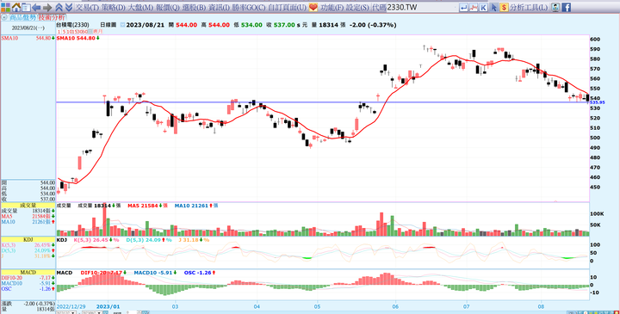Select the 1-minute period button
620x314 pixels.
click(x=59, y=32)
